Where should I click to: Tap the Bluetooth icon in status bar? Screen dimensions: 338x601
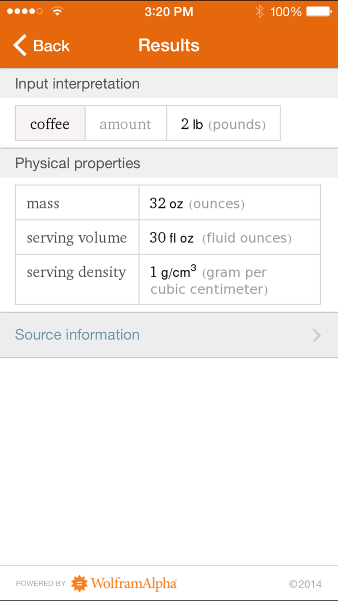(260, 11)
